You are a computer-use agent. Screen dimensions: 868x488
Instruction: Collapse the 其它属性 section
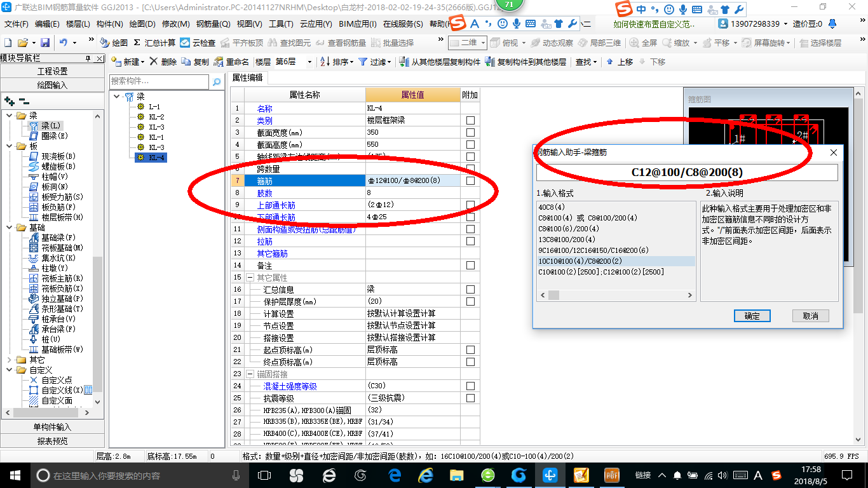coord(250,278)
